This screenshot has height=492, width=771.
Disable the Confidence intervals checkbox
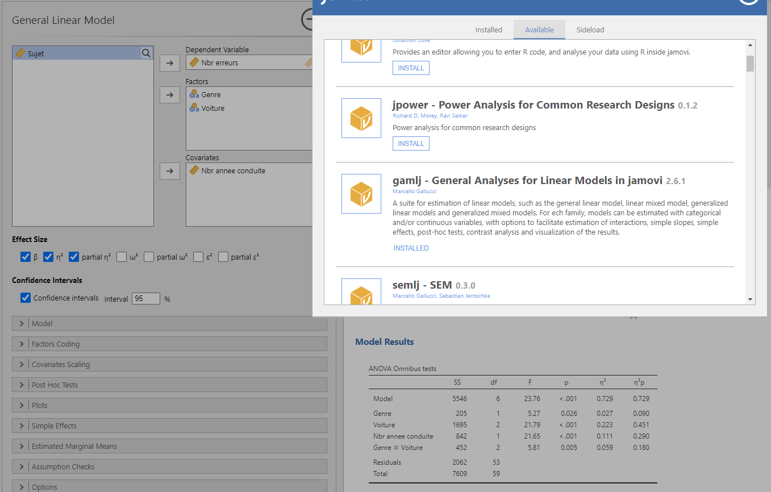pos(25,298)
